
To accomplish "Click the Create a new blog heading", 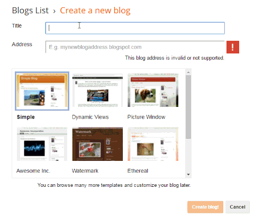I will pos(95,11).
